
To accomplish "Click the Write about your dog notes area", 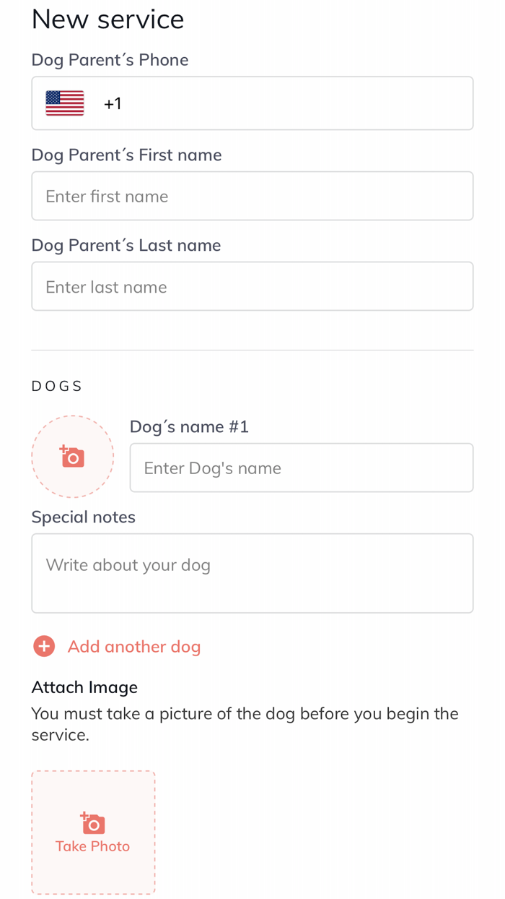I will tap(252, 573).
